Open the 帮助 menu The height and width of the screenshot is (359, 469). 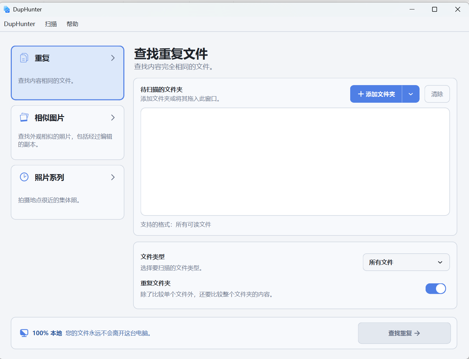click(72, 24)
